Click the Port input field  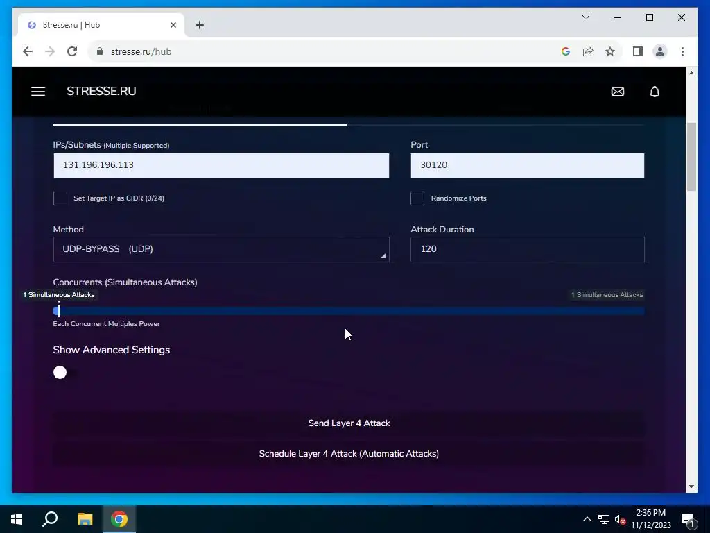pos(528,165)
